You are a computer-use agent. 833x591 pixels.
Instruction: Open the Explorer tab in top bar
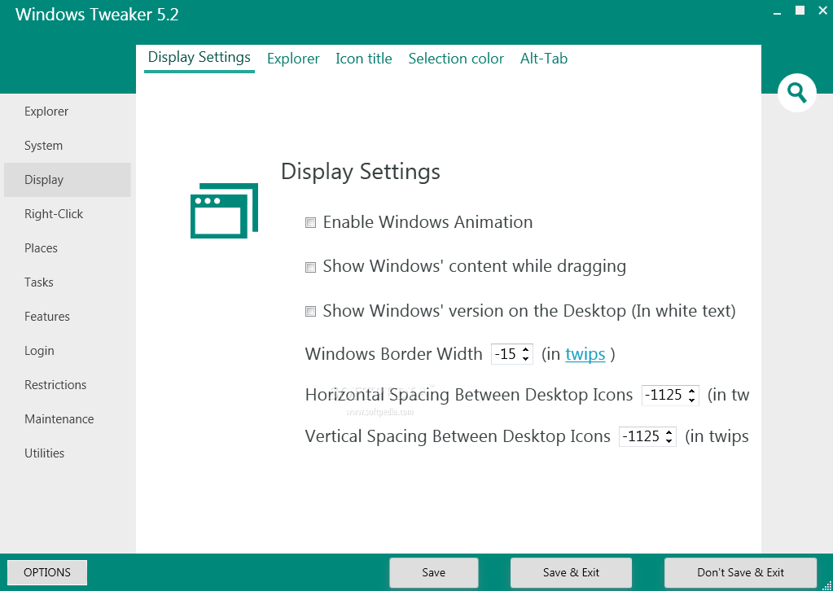(x=293, y=59)
